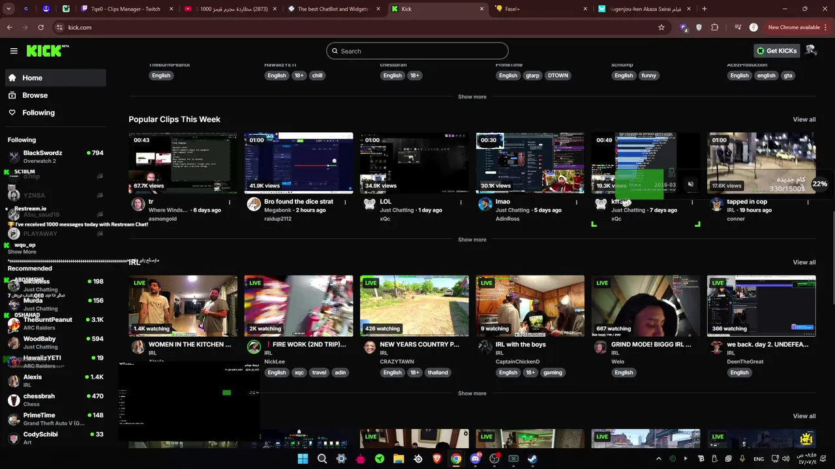Play the Bro found the dice strat clip
Image resolution: width=835 pixels, height=469 pixels.
tap(299, 163)
